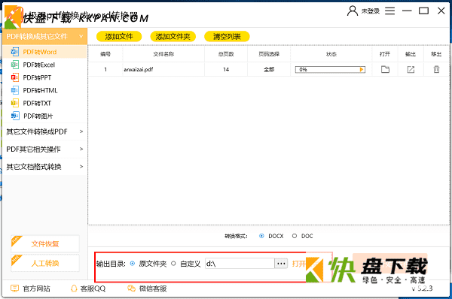Click total pages value 14
Screen dimensions: 452x299
tap(226, 70)
